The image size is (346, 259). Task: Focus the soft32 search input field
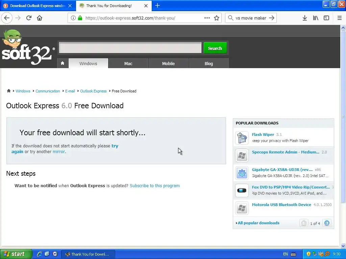coord(130,48)
